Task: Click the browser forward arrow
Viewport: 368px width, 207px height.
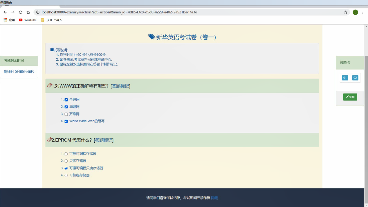Action: [x=13, y=12]
